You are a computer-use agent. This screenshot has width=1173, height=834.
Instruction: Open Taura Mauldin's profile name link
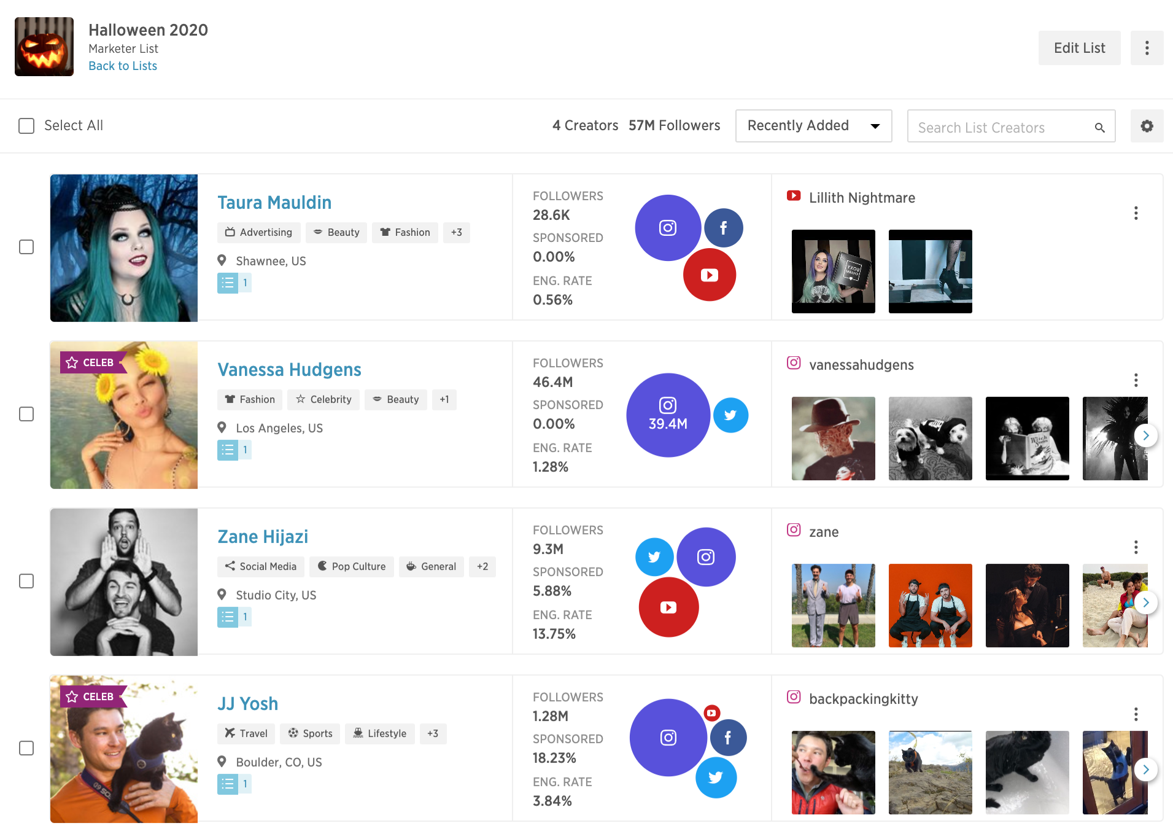(x=274, y=203)
